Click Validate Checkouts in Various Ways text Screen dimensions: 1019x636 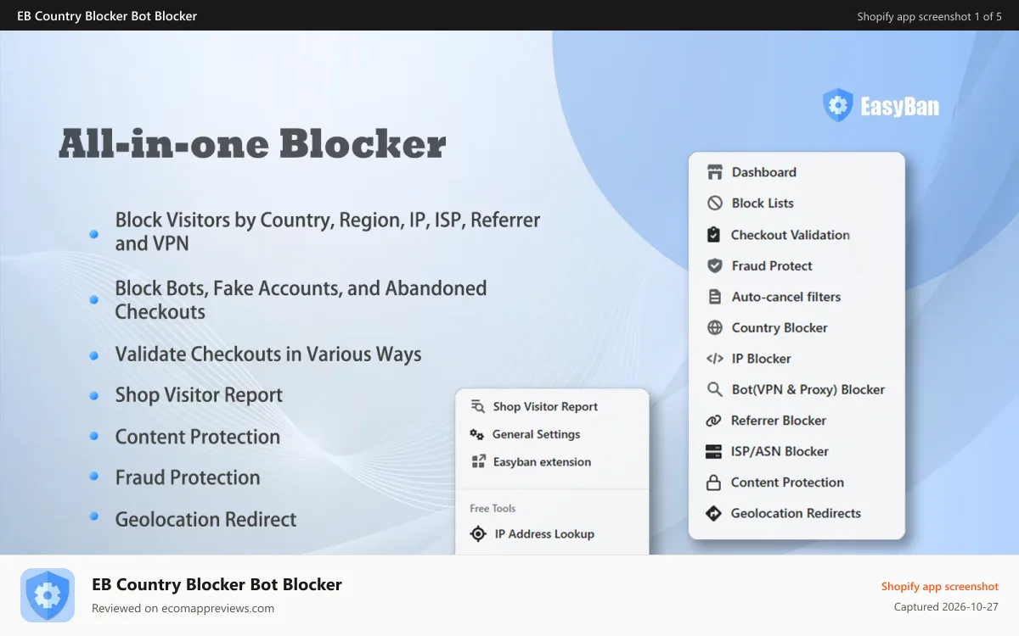[268, 354]
